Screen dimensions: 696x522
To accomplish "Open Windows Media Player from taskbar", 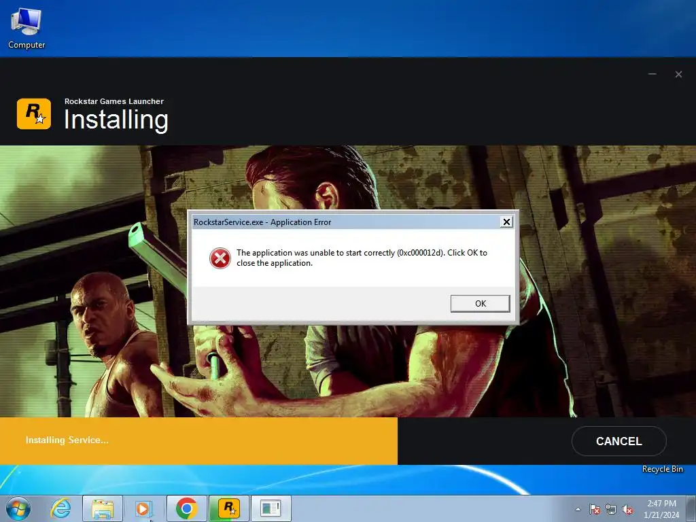I will point(144,508).
